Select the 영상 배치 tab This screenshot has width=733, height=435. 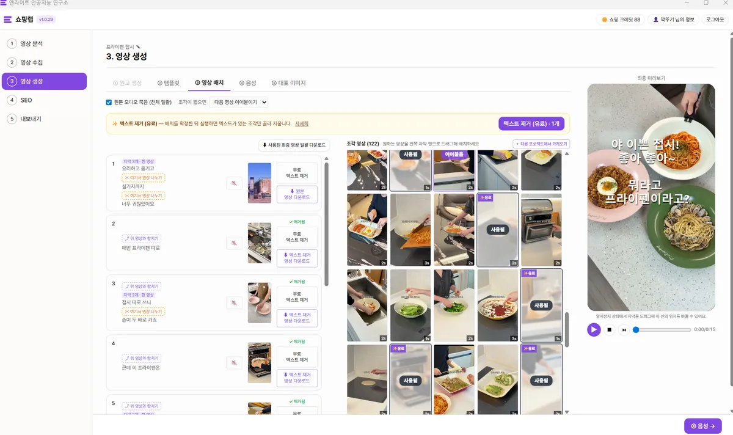tap(210, 82)
